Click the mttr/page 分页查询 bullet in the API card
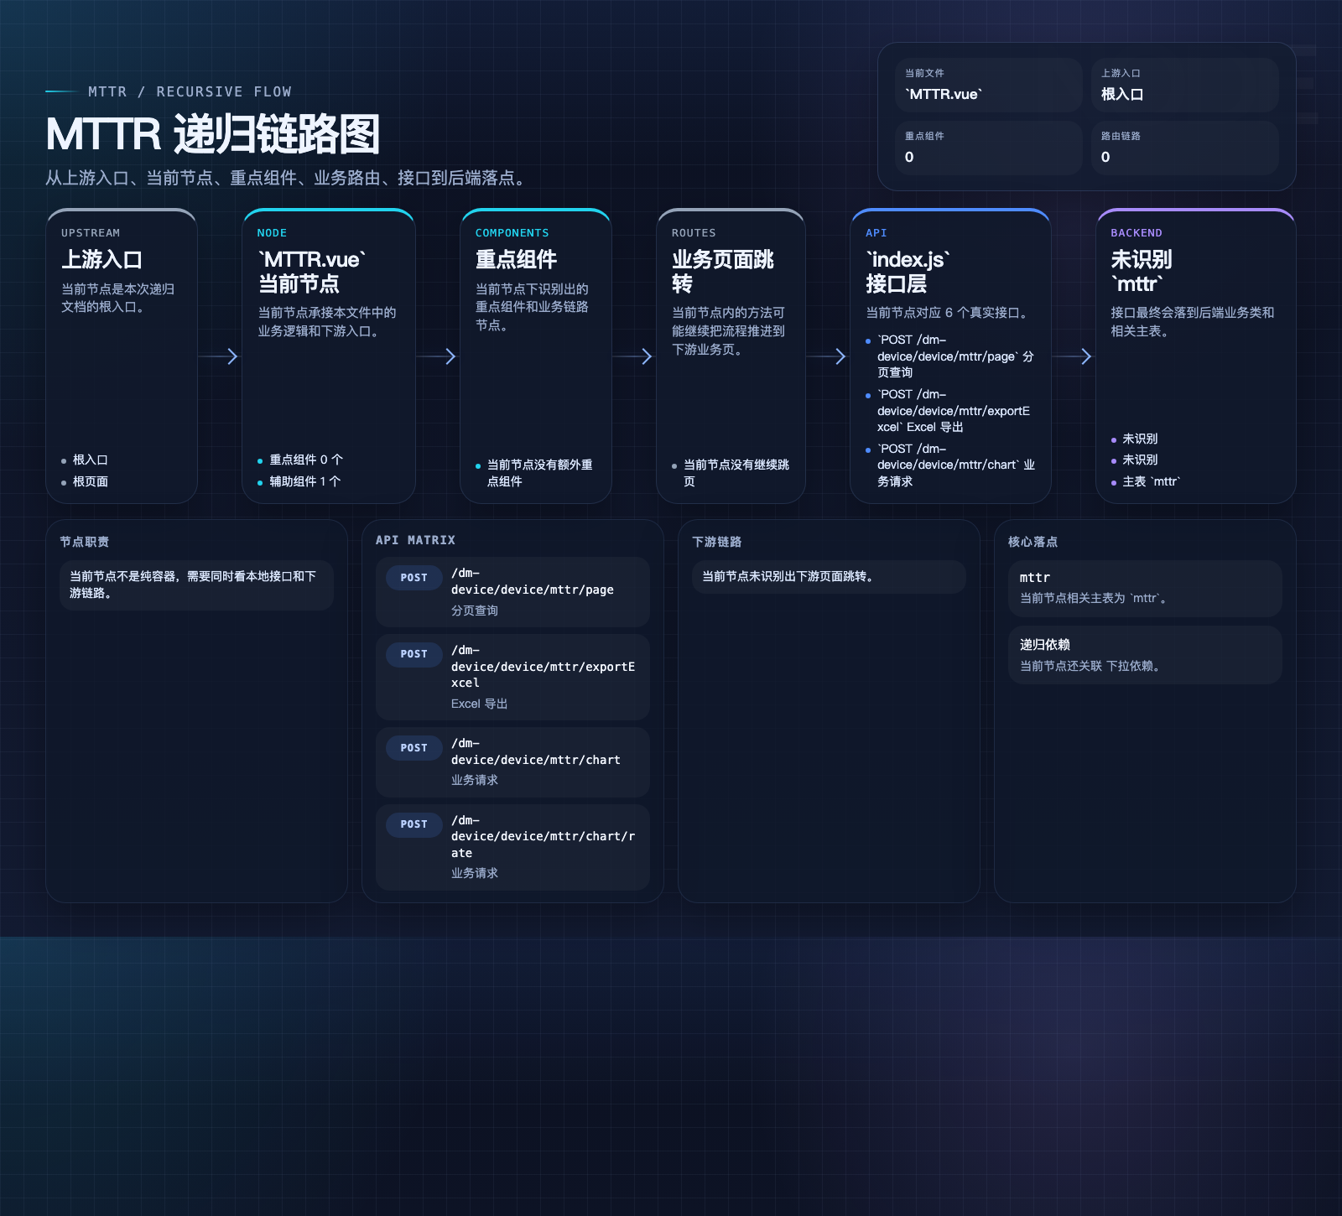Image resolution: width=1342 pixels, height=1216 pixels. coord(950,356)
